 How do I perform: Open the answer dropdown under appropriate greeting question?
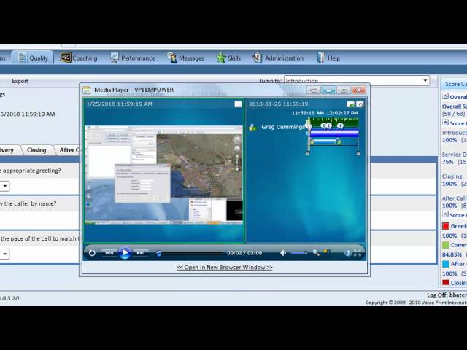click(5, 186)
